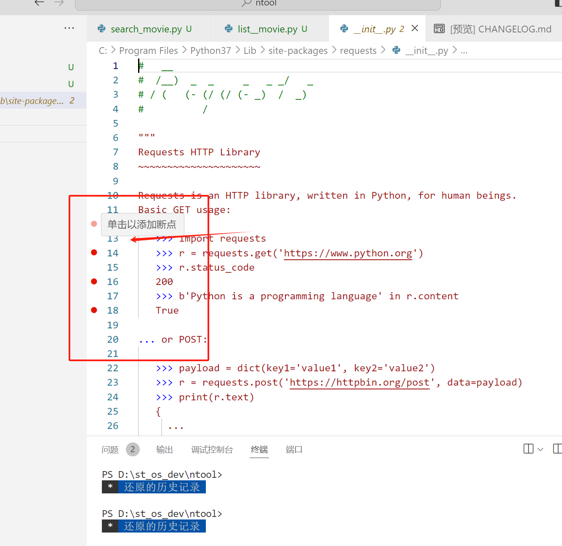The image size is (562, 546).
Task: Switch to search_movie.py tab
Action: (x=150, y=29)
